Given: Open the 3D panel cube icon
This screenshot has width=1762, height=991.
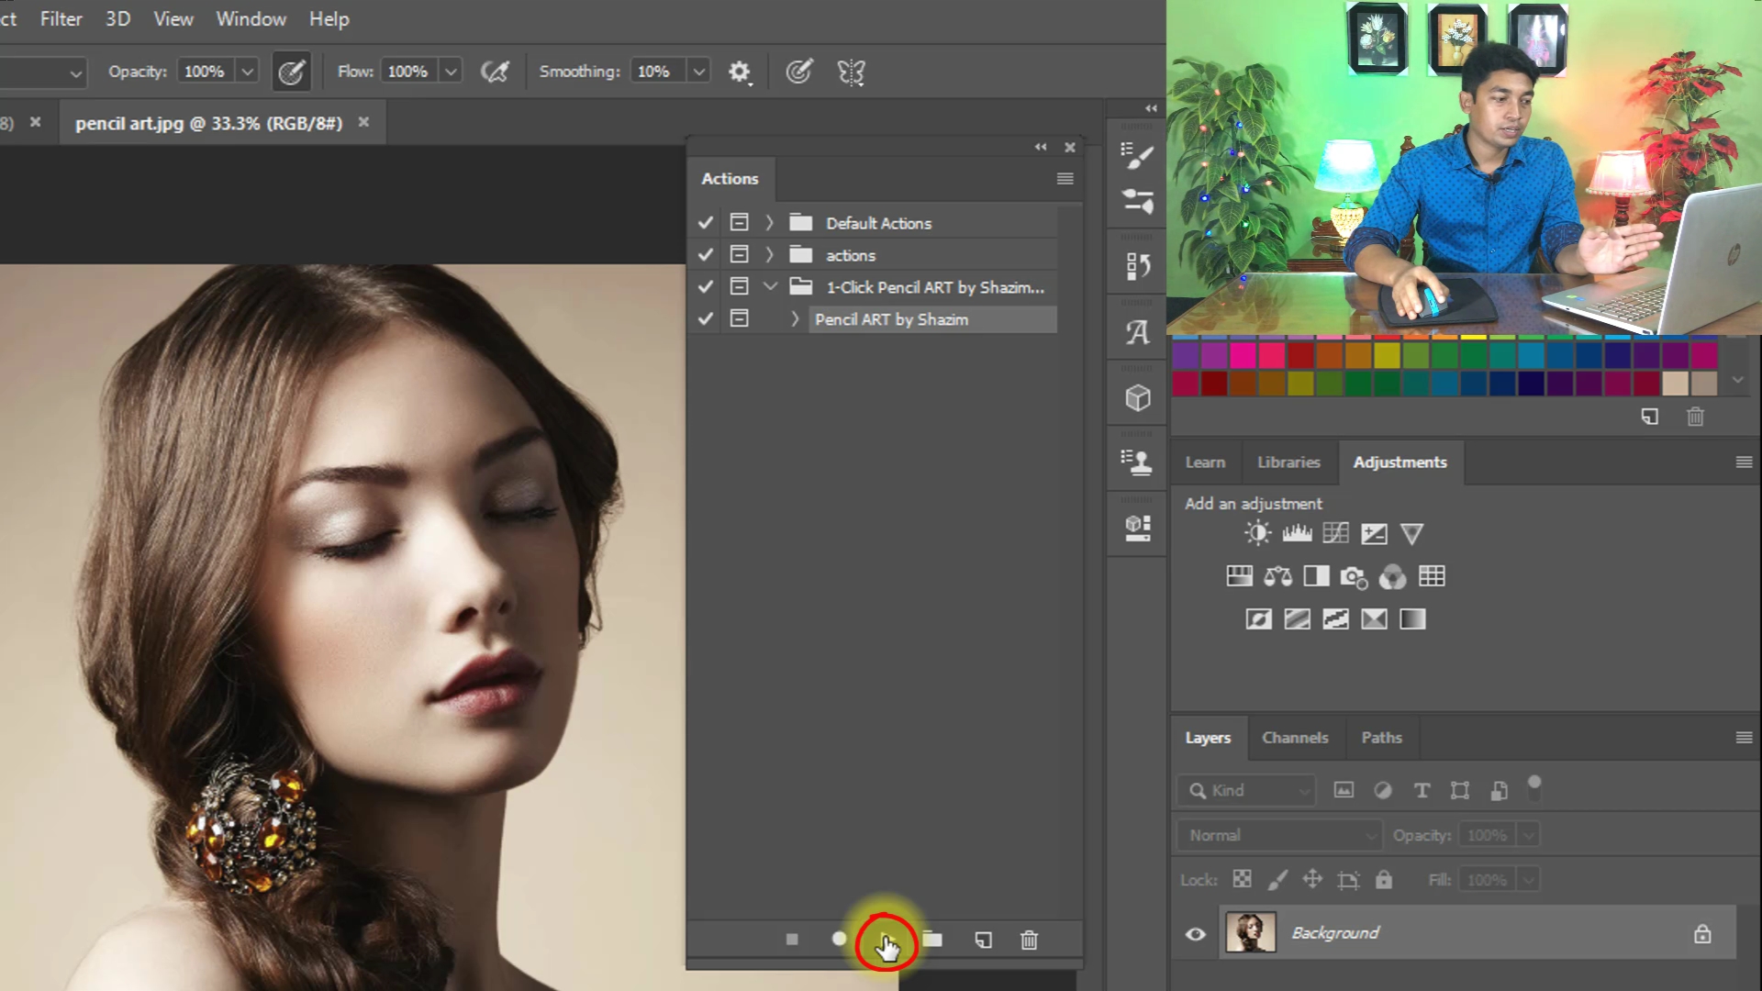Looking at the screenshot, I should click(x=1138, y=397).
